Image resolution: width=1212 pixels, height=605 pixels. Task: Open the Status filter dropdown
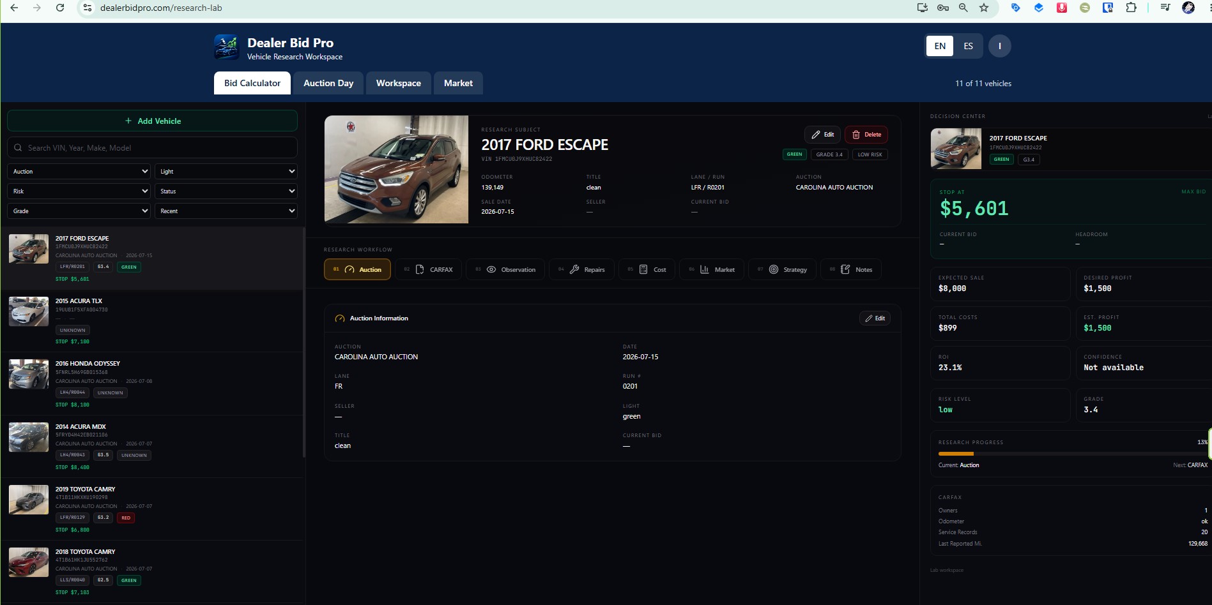click(x=226, y=191)
